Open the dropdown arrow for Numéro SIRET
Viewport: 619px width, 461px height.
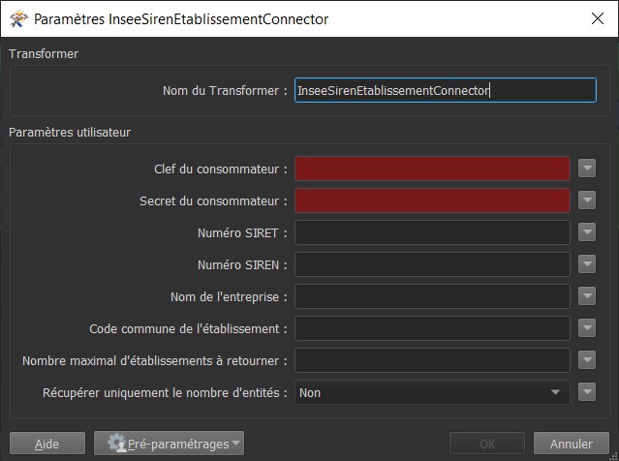pos(587,232)
